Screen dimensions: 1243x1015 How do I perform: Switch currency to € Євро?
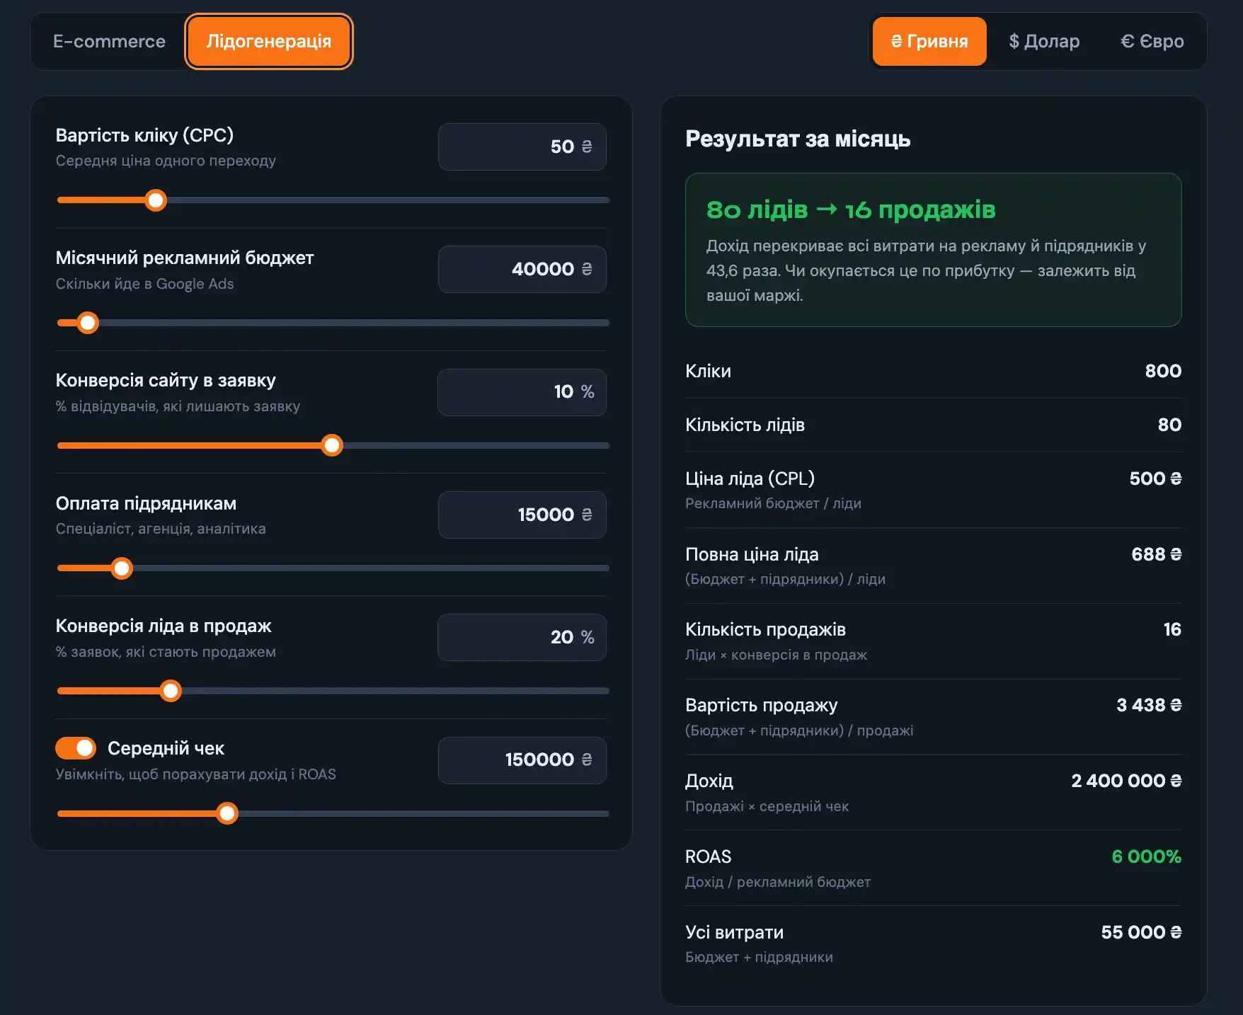[x=1152, y=41]
